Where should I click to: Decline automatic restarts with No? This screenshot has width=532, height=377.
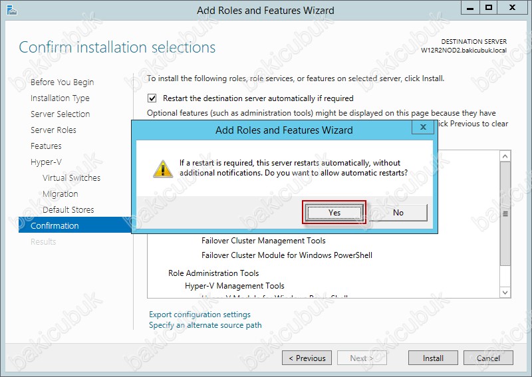[398, 212]
